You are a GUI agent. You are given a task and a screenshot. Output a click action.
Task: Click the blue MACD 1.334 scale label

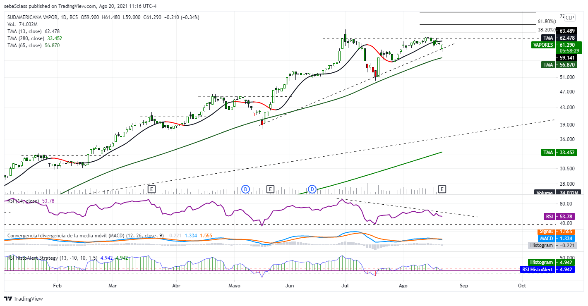coord(557,239)
